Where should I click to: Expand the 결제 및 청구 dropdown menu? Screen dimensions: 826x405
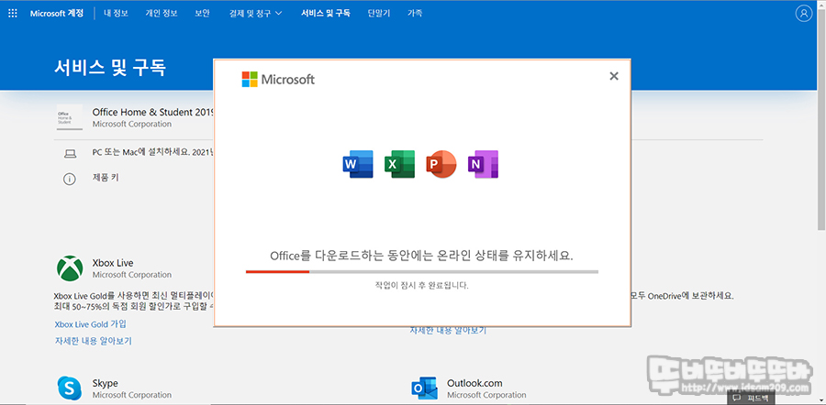[x=257, y=14]
